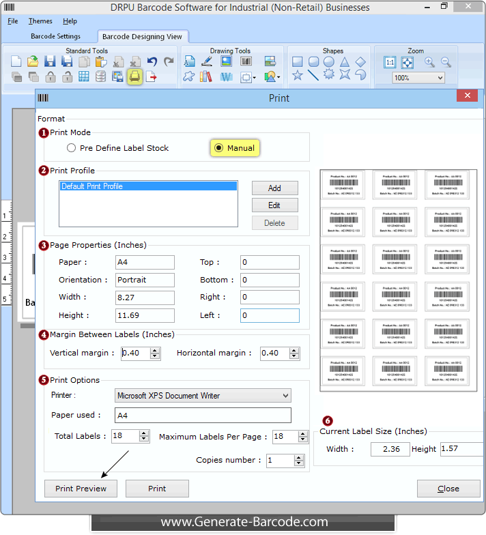Decrease Maximum Labels Per Page value
This screenshot has width=486, height=535.
click(303, 439)
